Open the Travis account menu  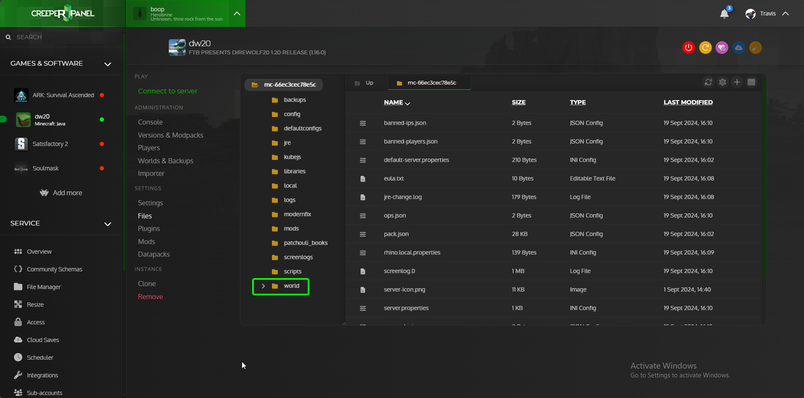click(x=767, y=14)
